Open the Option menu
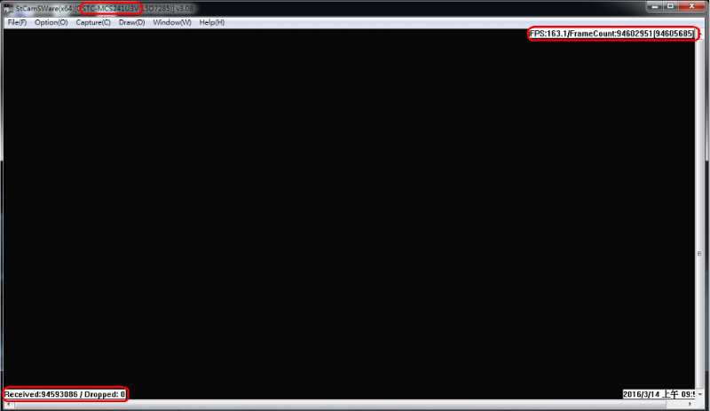This screenshot has width=710, height=411. 51,22
